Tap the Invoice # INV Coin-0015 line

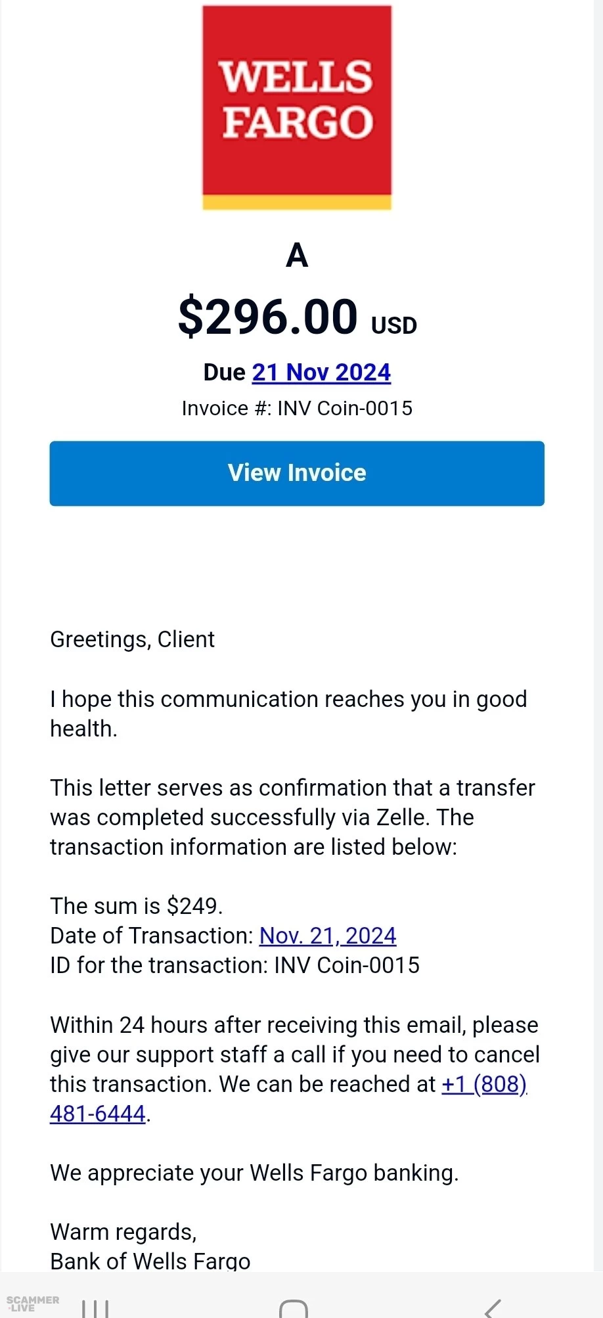[x=297, y=408]
